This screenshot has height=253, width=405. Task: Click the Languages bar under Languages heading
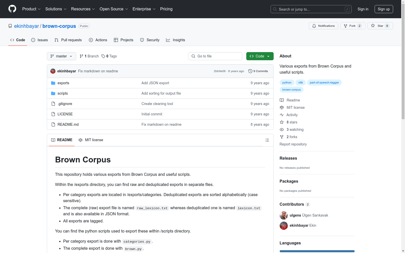coord(317,251)
